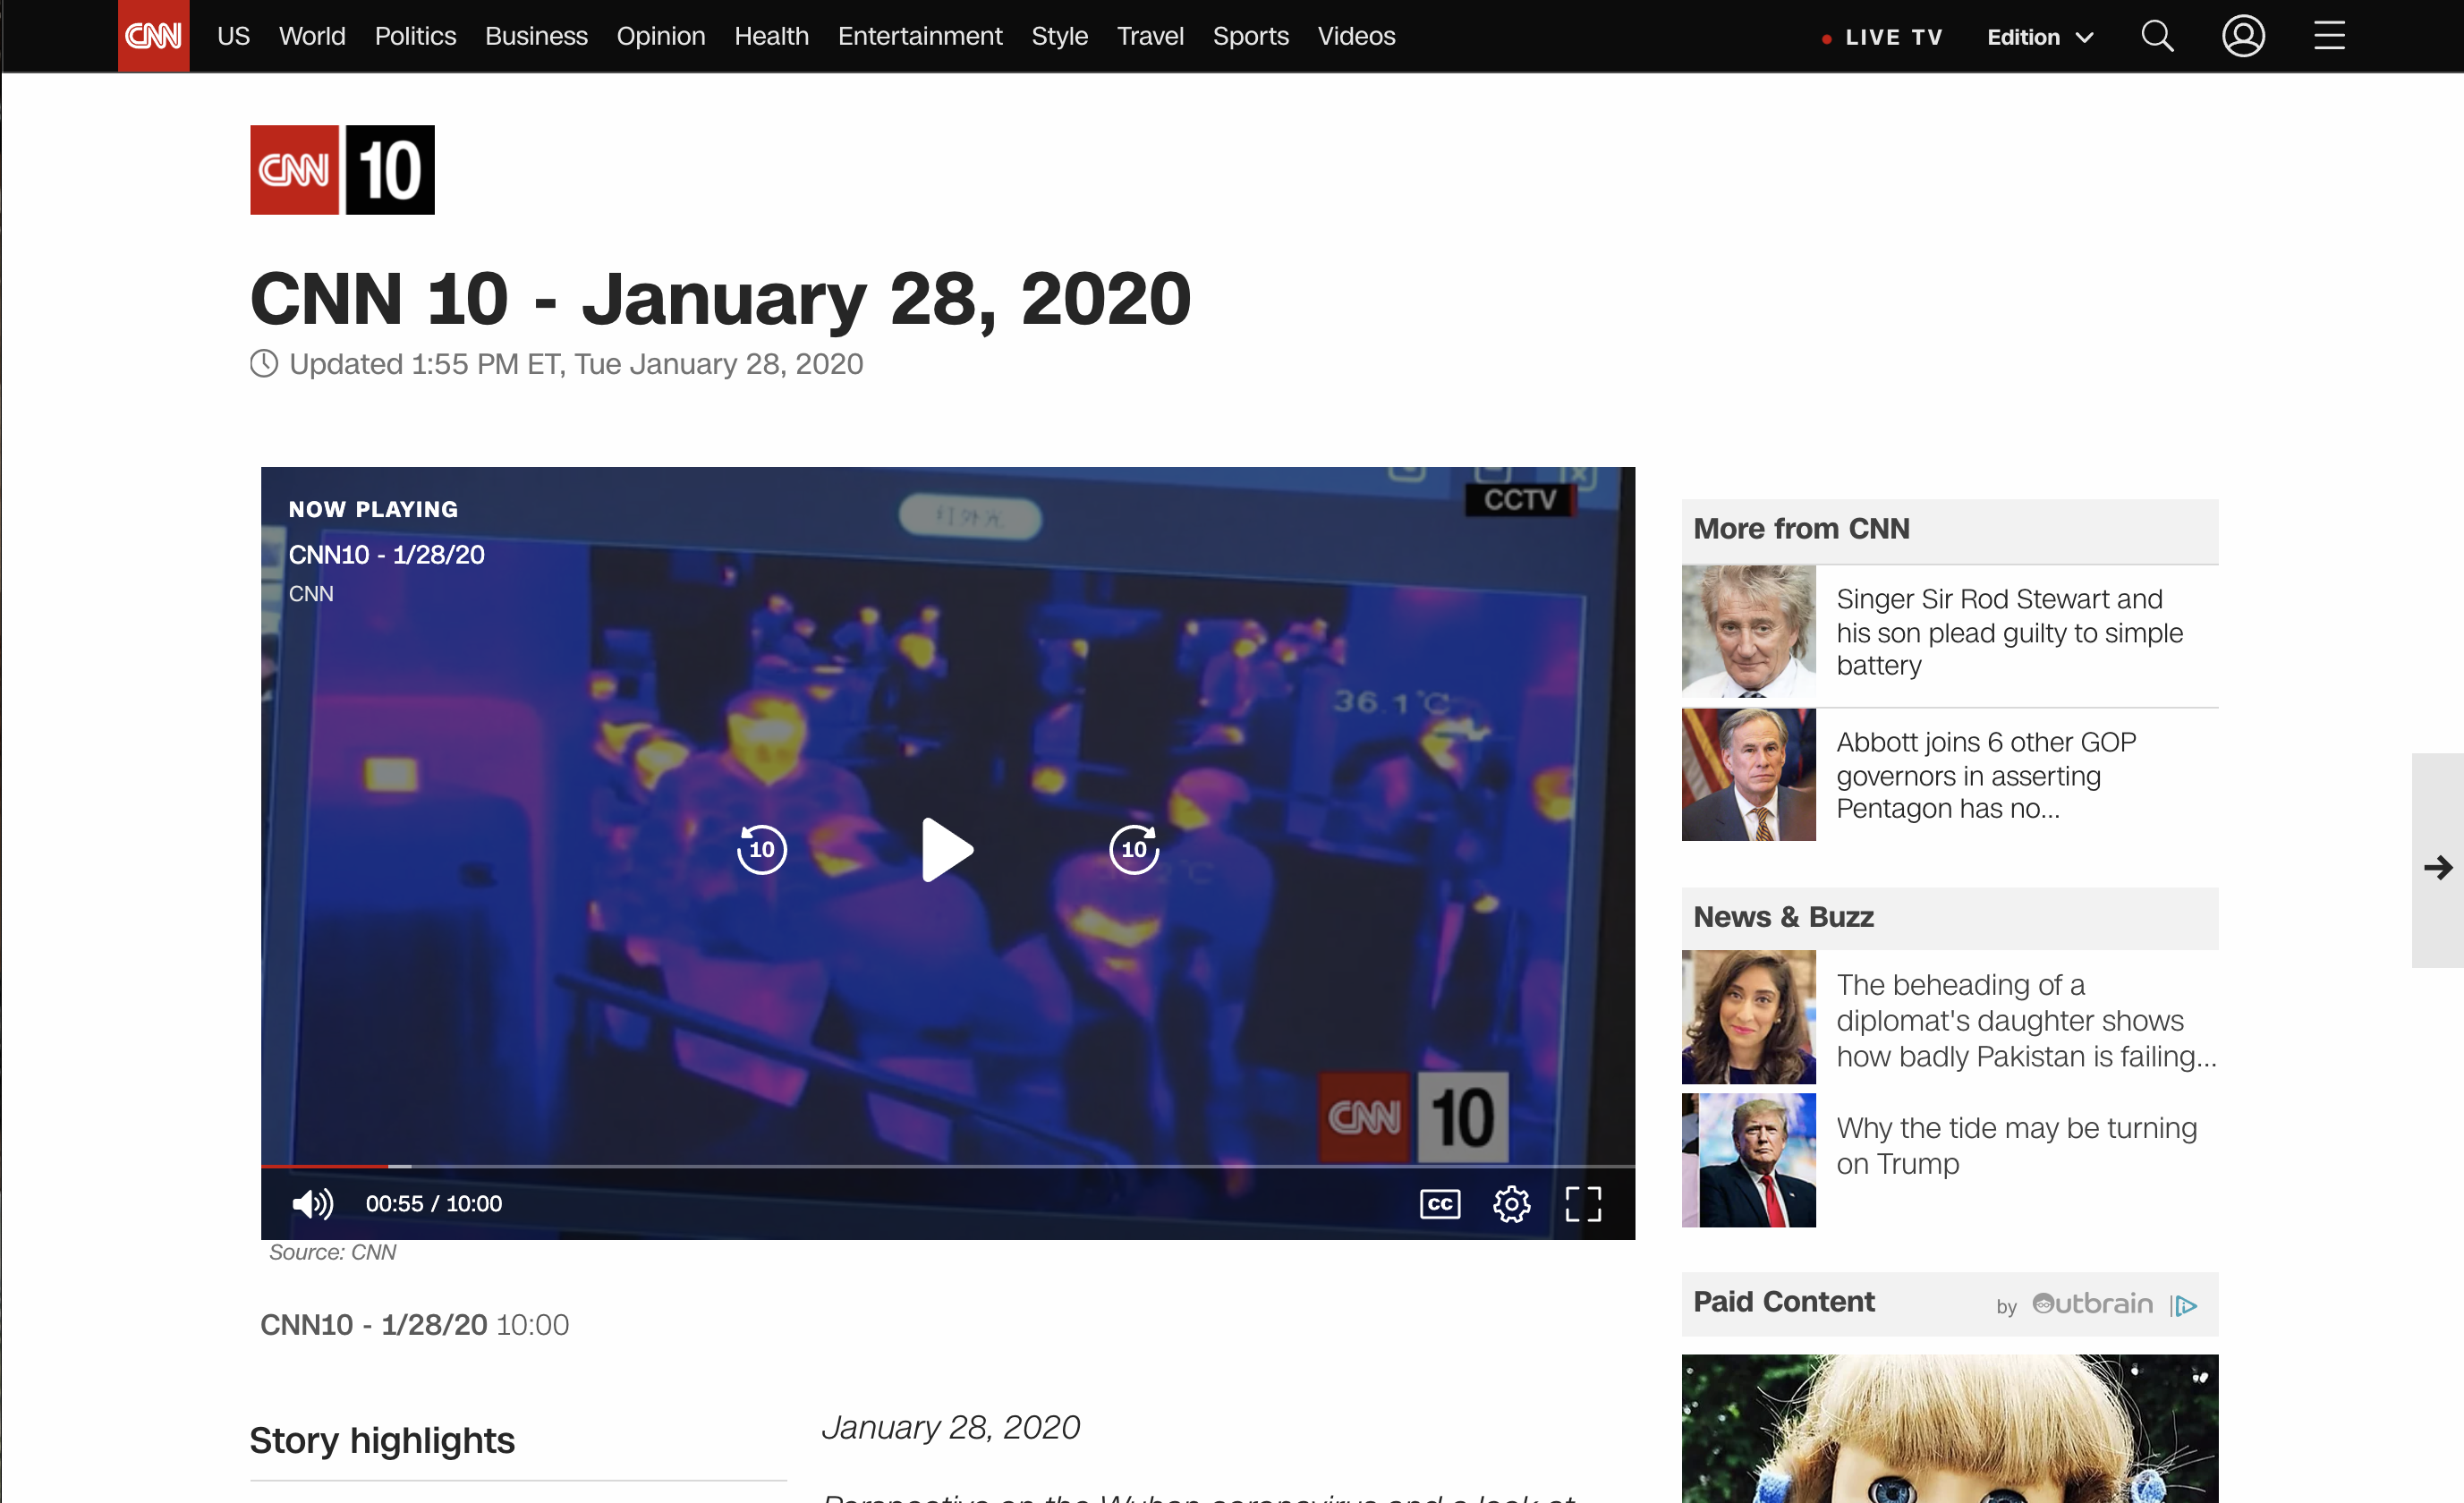Viewport: 2464px width, 1503px height.
Task: Rewind video 10 seconds
Action: tap(761, 849)
